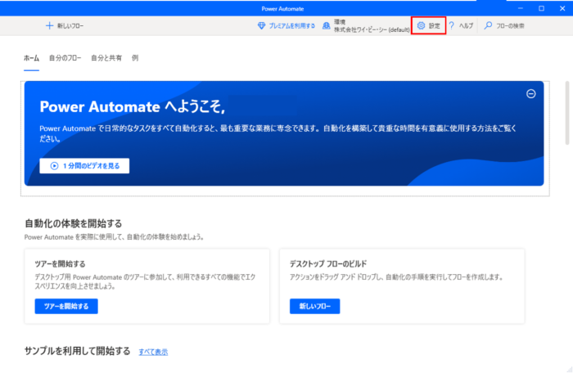
Task: Click the フローの検索 search field
Action: coord(510,26)
